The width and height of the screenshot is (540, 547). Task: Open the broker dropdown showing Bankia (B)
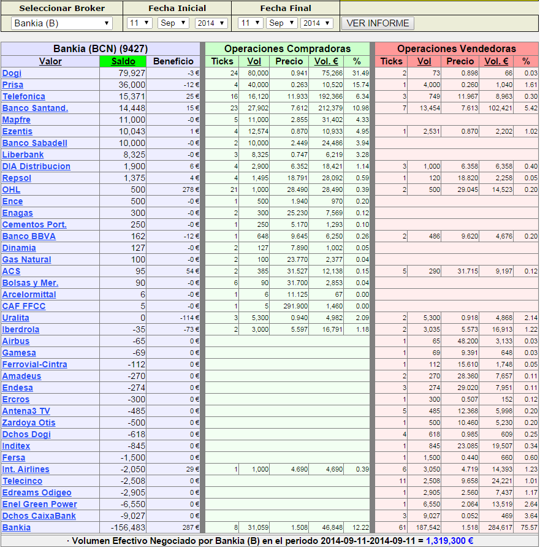(62, 23)
